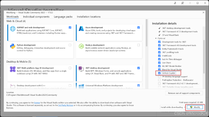Toggle dark mode moon icon in title bar

click(175, 3)
